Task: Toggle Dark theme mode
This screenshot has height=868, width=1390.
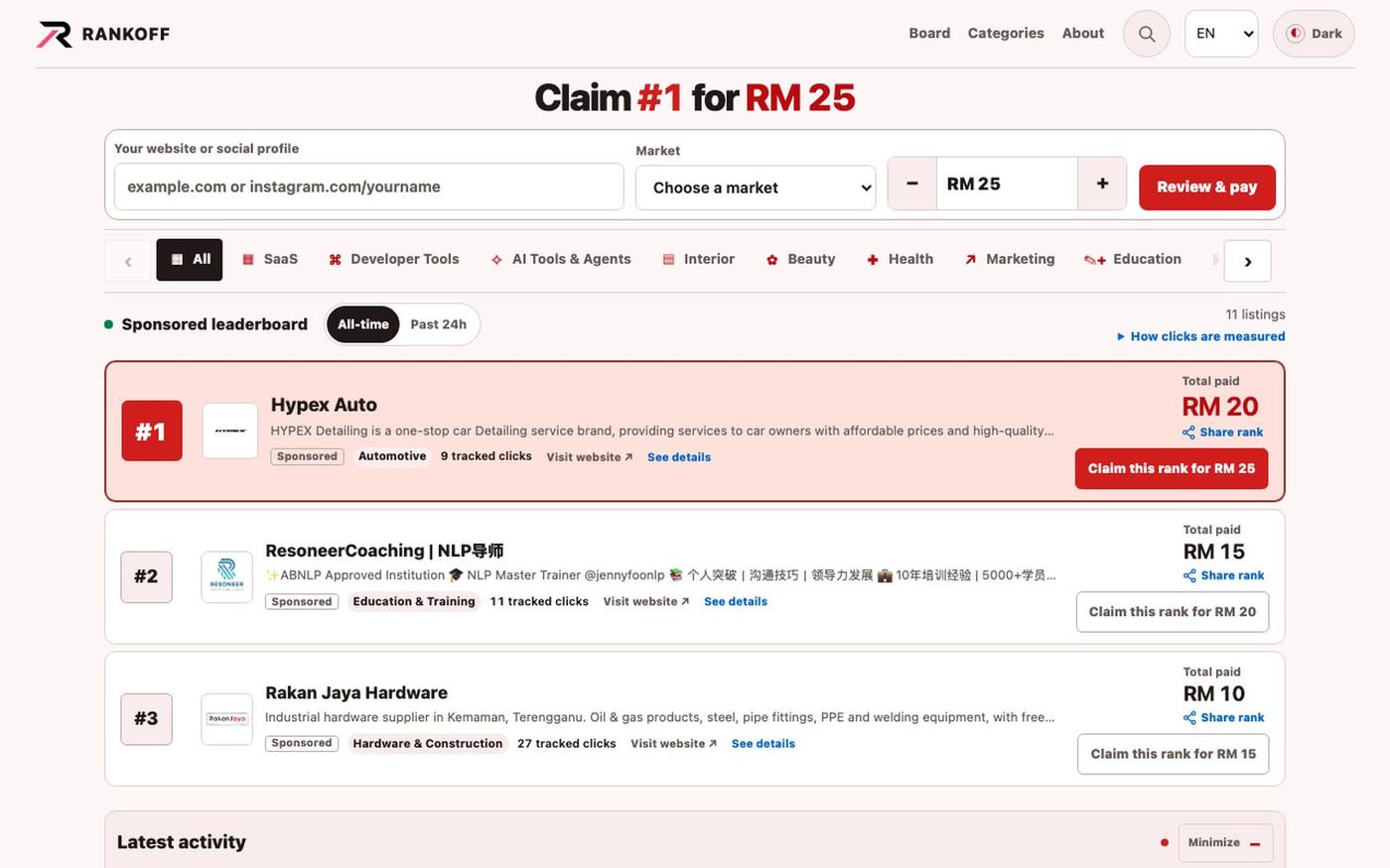Action: [x=1314, y=34]
